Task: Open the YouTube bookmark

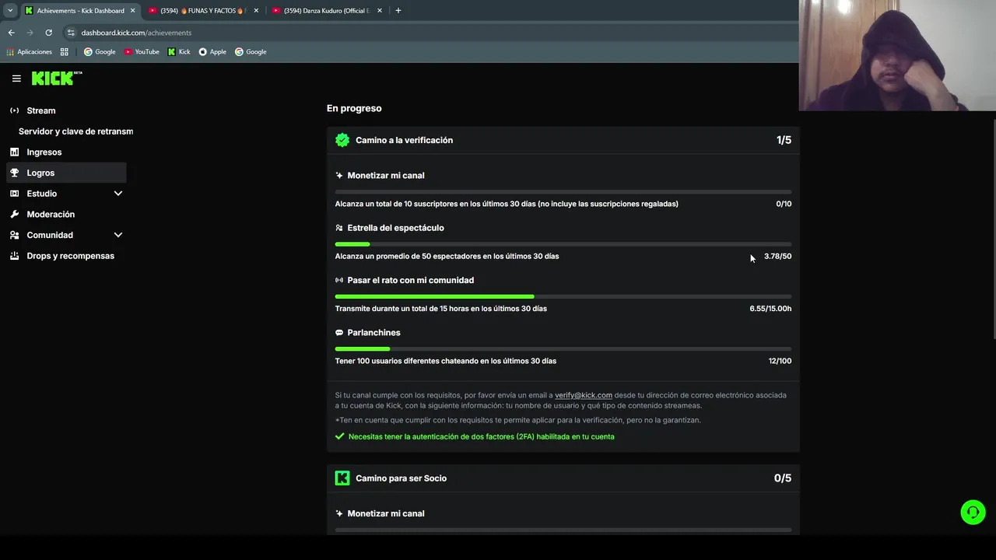Action: [142, 52]
